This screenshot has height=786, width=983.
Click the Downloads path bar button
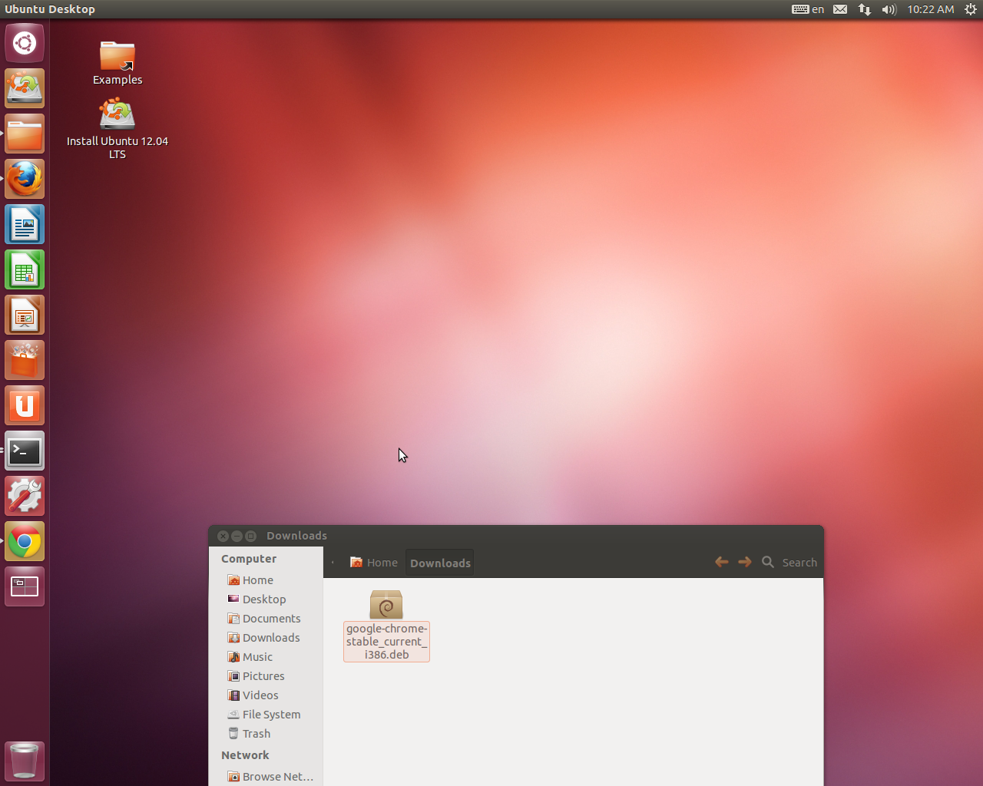[440, 563]
